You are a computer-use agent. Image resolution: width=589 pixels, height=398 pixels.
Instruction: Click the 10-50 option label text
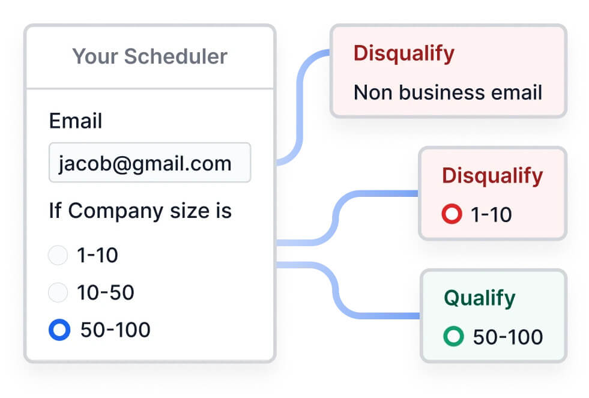(105, 293)
